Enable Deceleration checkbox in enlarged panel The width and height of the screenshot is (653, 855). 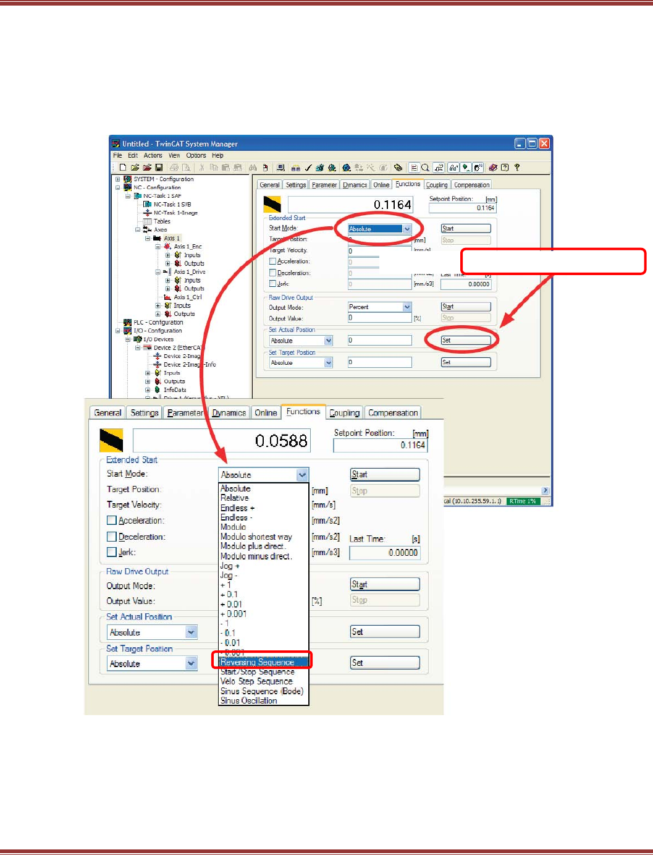point(112,537)
